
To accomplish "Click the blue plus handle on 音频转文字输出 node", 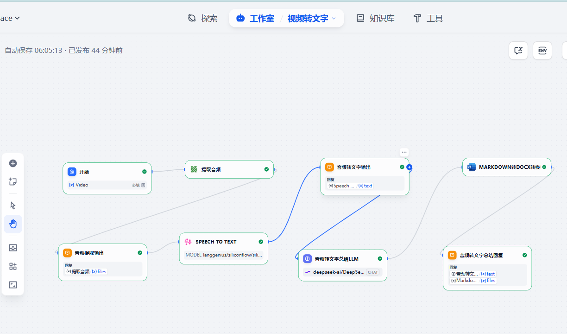I will pos(409,167).
